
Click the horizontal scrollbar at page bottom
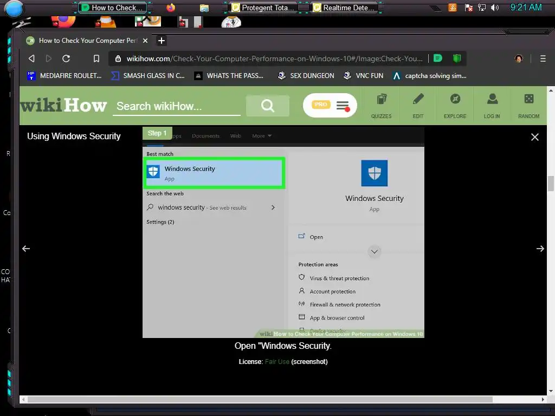260,399
